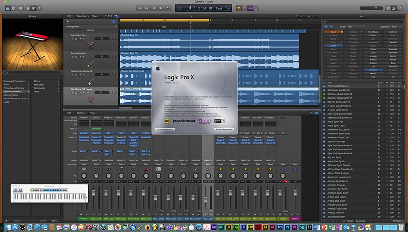408x232 pixels.
Task: Click the red Record button
Action: 168,8
